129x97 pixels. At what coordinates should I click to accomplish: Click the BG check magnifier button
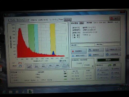click(103, 78)
